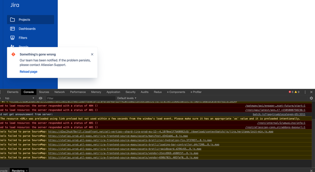Open the React Components tab
Image resolution: width=315 pixels, height=172 pixels.
tap(176, 92)
